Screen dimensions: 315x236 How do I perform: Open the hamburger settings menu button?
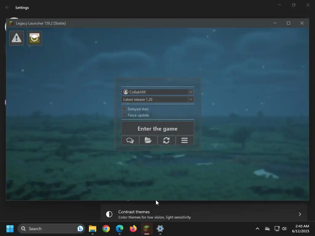(185, 140)
